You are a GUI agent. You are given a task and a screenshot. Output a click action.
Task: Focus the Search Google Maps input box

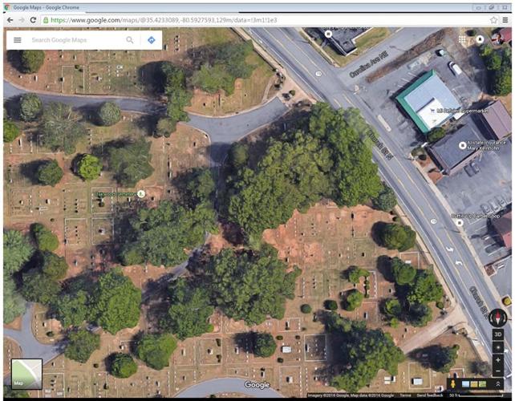click(75, 40)
